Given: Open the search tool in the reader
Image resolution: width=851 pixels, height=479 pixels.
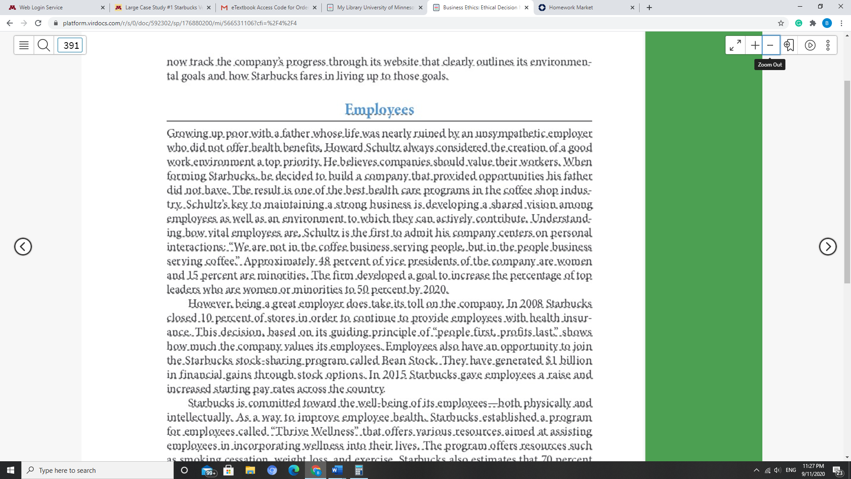Looking at the screenshot, I should pyautogui.click(x=44, y=45).
